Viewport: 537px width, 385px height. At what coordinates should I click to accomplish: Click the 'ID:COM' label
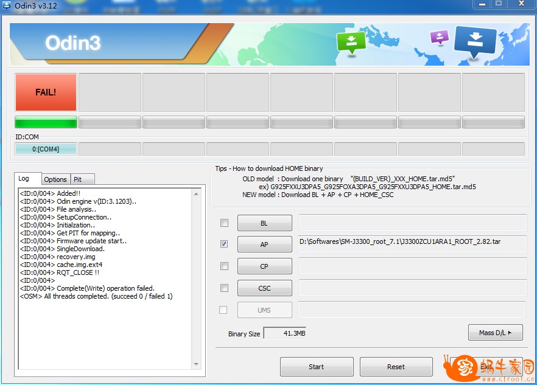coord(27,137)
